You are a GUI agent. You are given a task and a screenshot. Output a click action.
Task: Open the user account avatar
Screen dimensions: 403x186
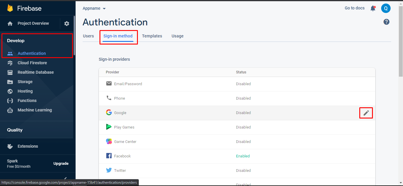pyautogui.click(x=386, y=8)
